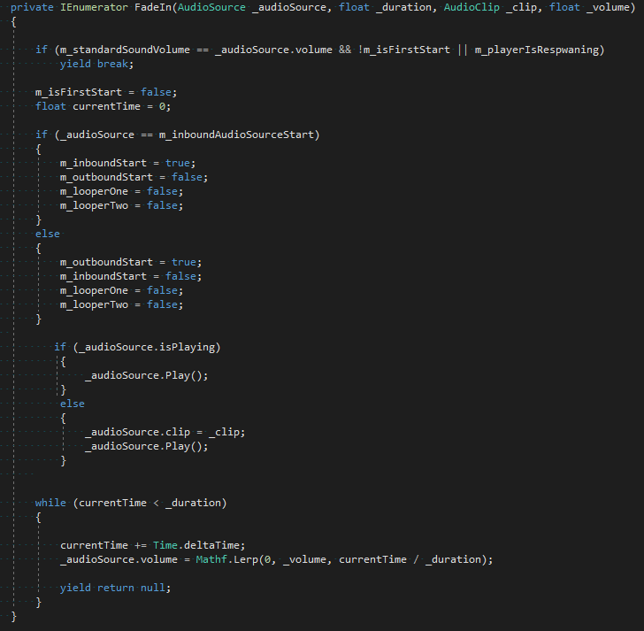Click the closing brace of the while loop

[x=38, y=603]
